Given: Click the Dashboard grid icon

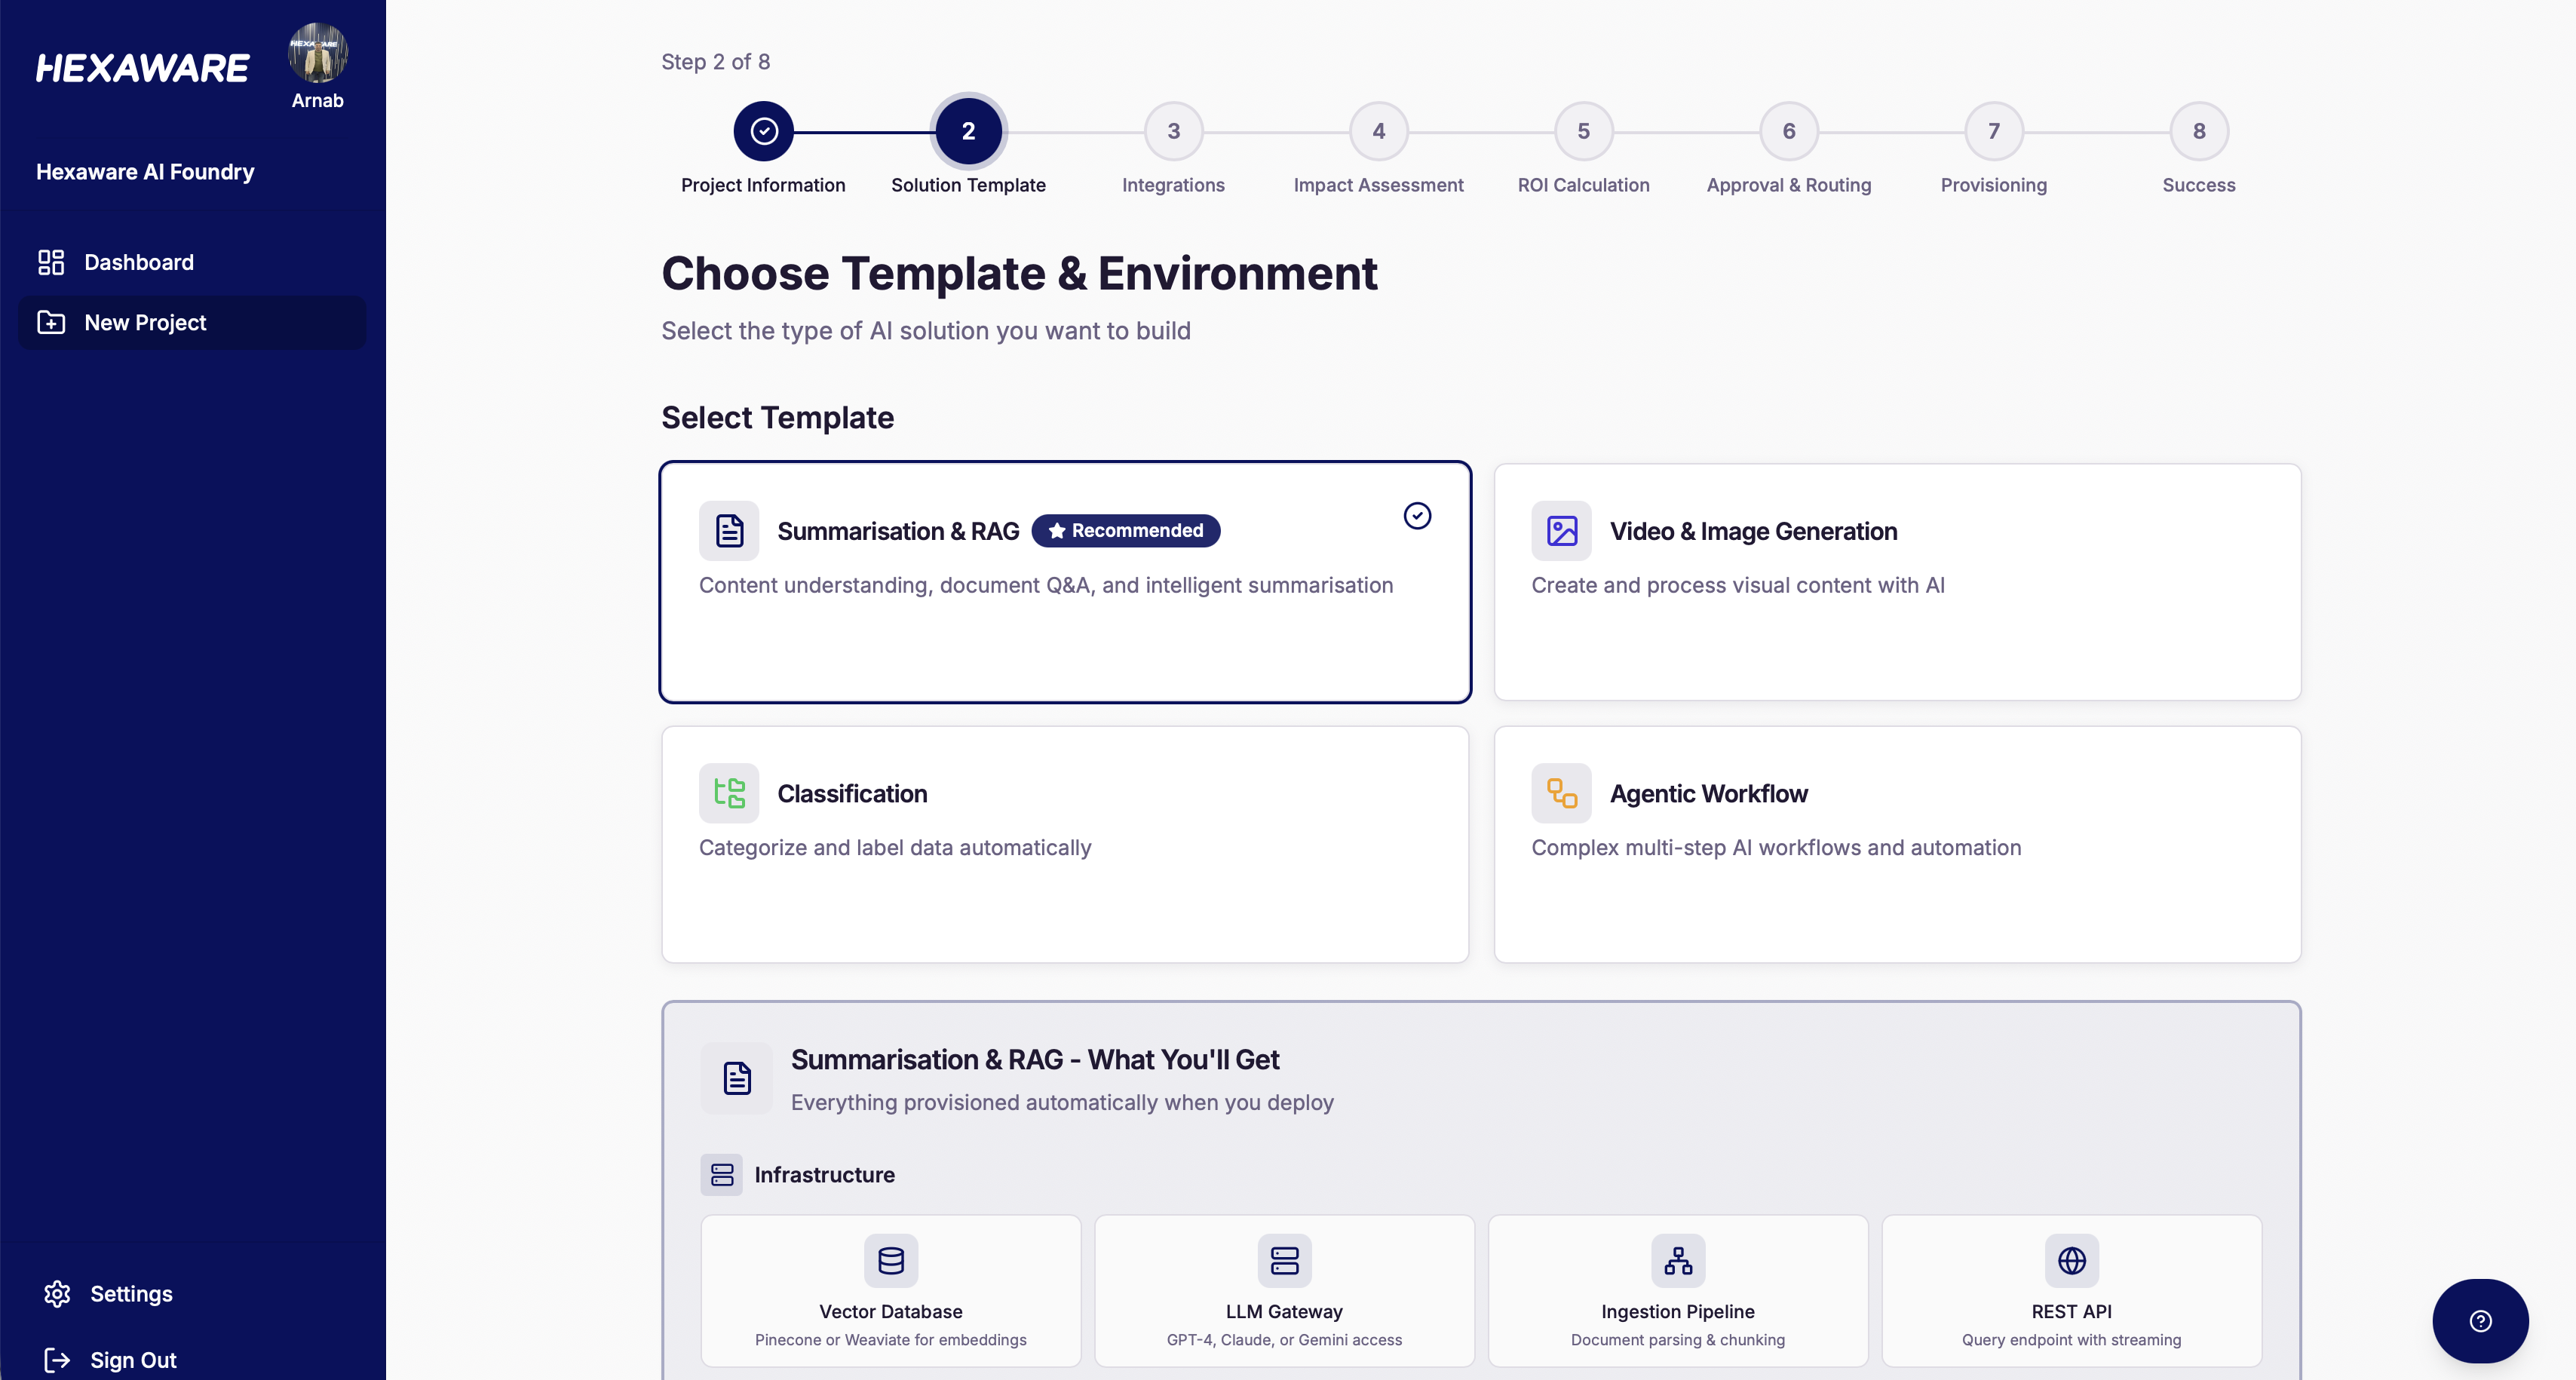Looking at the screenshot, I should [x=52, y=262].
